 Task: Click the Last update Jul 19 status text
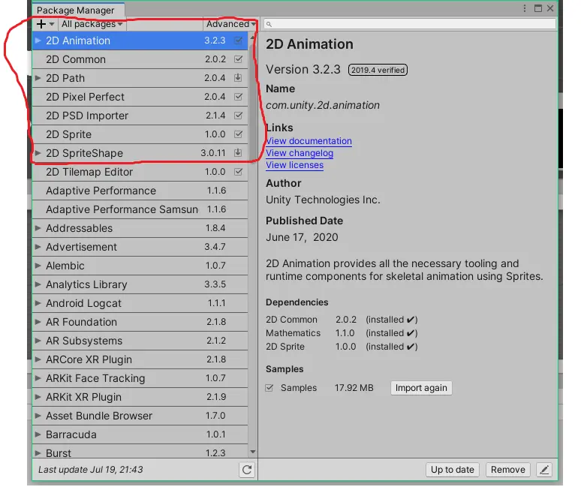point(90,470)
